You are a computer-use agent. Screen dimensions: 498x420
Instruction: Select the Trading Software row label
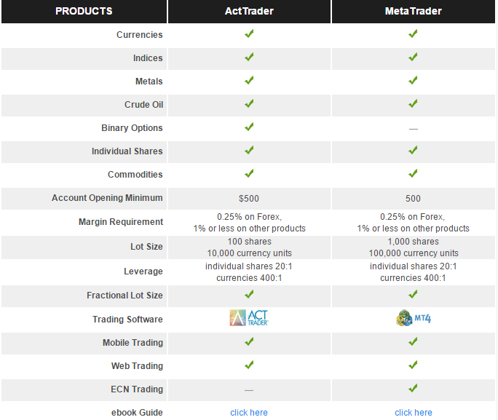tap(127, 319)
